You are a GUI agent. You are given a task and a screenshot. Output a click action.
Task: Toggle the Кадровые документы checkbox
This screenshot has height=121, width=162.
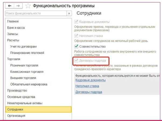76,22
